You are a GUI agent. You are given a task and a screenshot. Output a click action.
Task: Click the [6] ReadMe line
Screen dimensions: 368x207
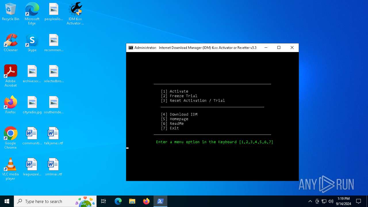click(172, 124)
